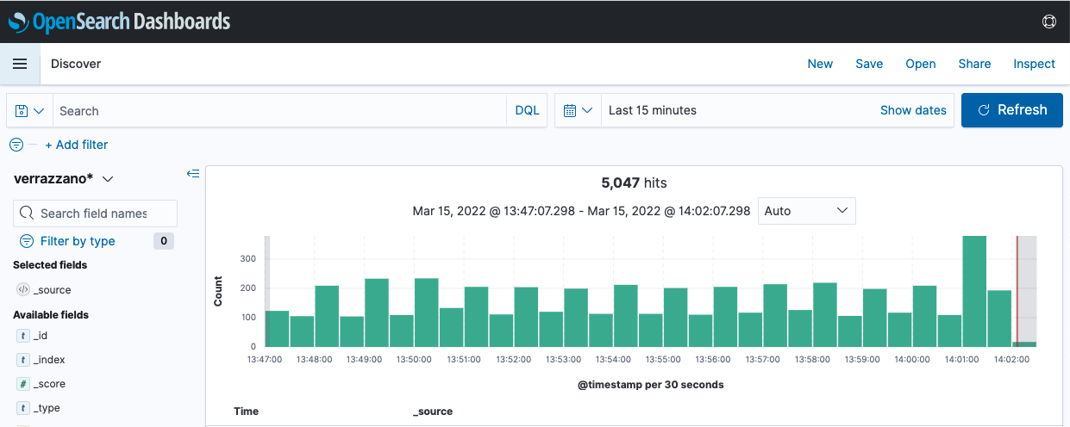Select the _id field name
Viewport: 1070px width, 427px height.
click(x=41, y=336)
